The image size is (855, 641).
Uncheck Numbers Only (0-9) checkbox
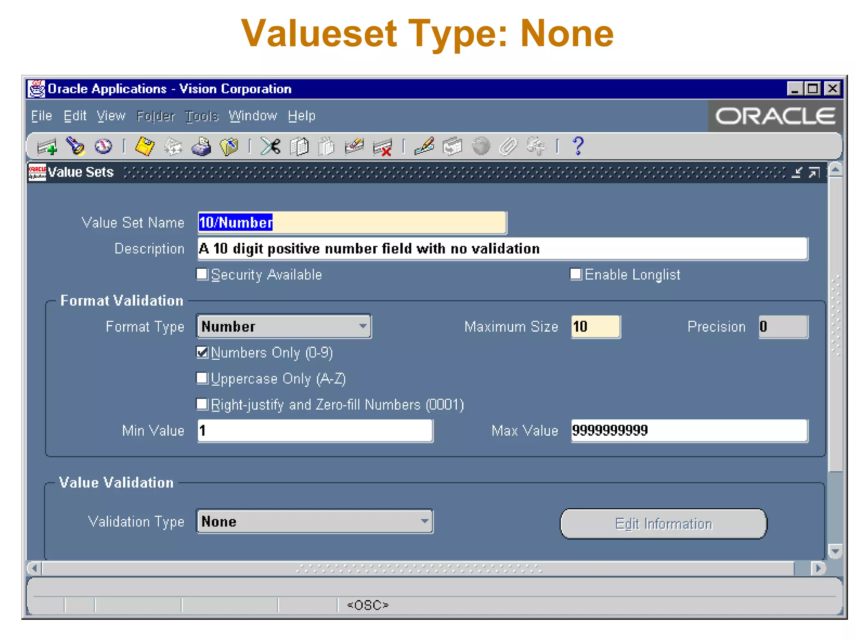point(202,352)
